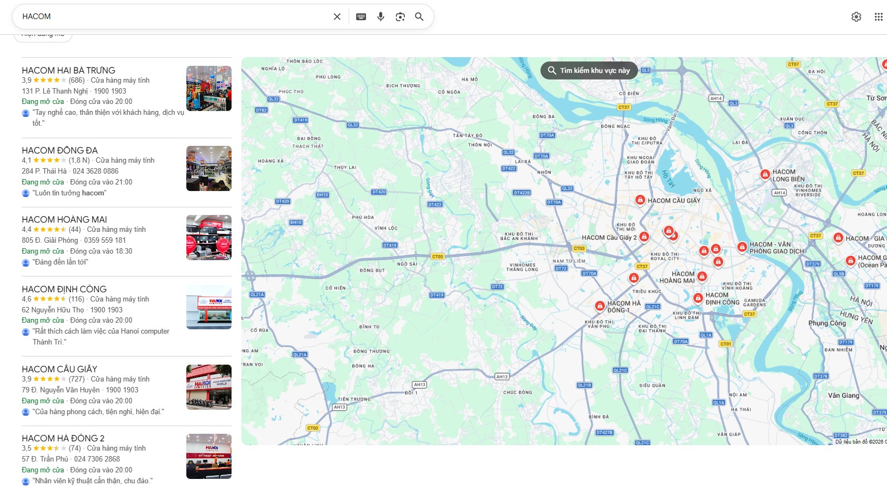
Task: Select the HACOM HÀ ĐÔNG 1 map pin
Action: point(600,306)
